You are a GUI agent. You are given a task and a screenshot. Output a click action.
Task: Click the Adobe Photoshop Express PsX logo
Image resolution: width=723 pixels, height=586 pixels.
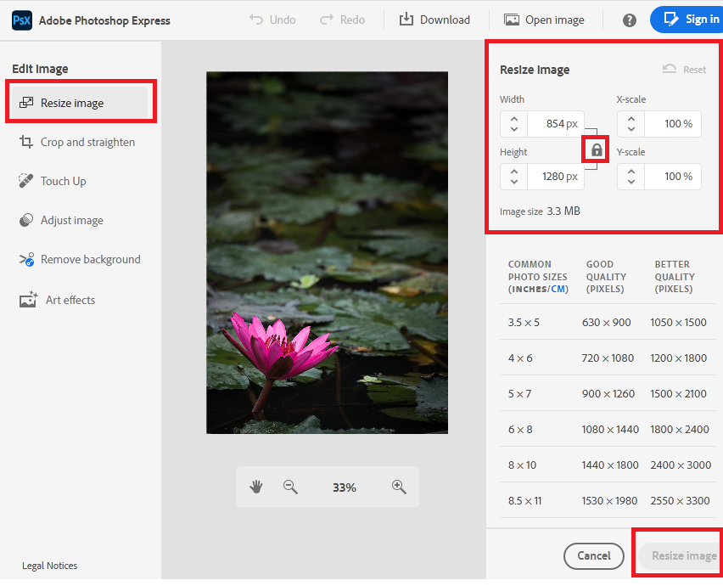coord(22,20)
